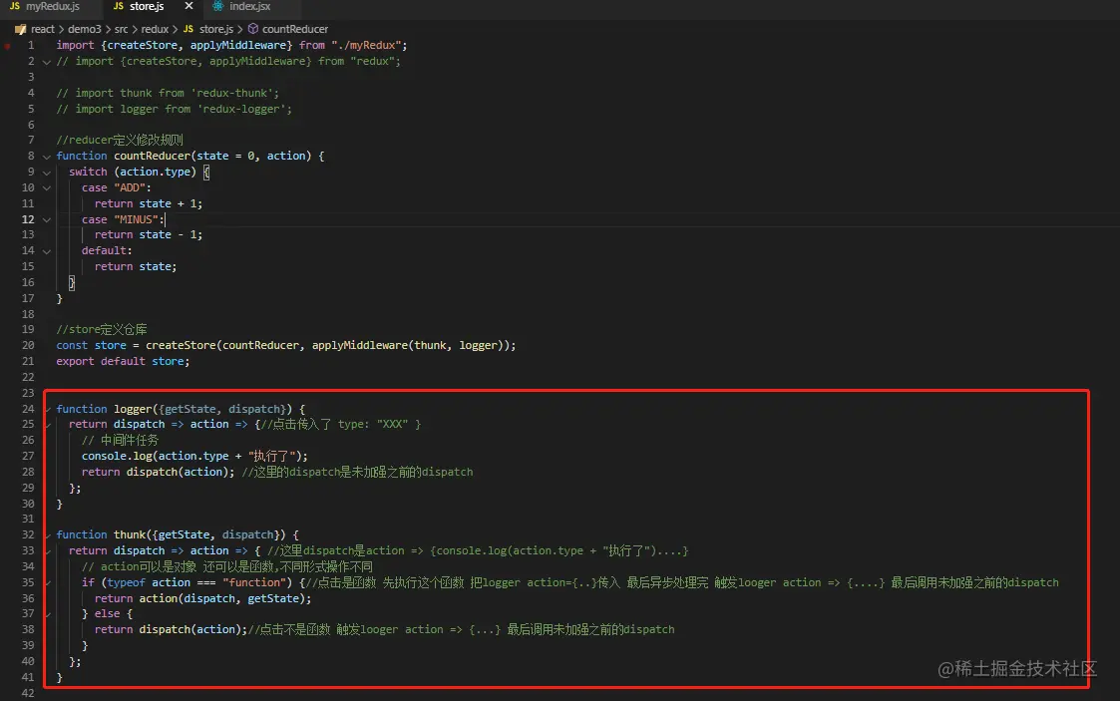Close the store.js tab

click(188, 6)
